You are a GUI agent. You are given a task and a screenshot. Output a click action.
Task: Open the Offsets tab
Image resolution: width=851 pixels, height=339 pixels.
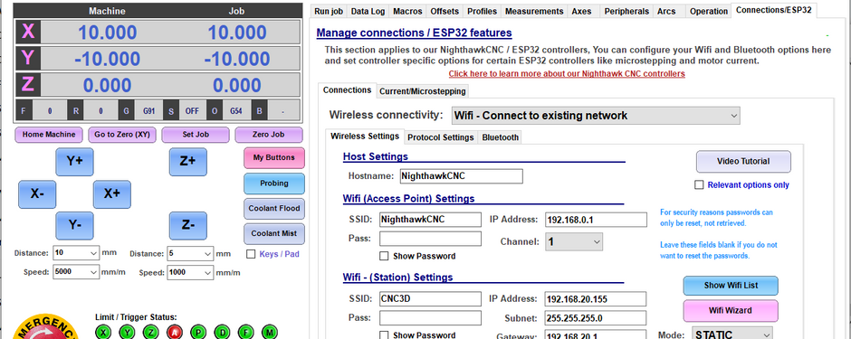point(445,11)
